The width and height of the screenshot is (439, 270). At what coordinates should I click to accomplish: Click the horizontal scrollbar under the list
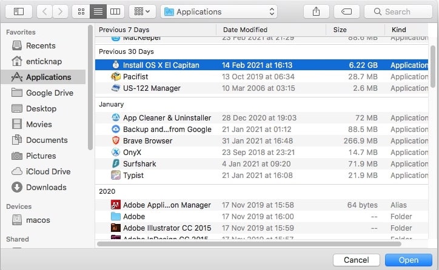(x=249, y=244)
